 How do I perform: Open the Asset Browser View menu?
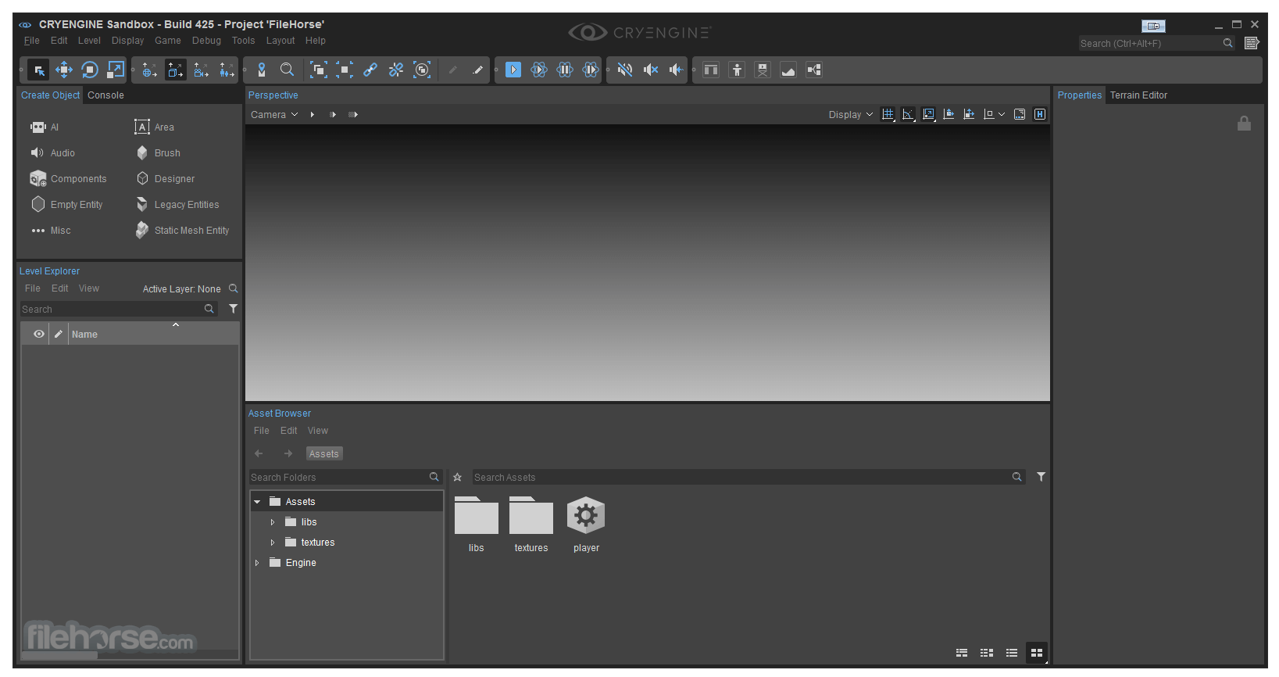[x=318, y=431]
